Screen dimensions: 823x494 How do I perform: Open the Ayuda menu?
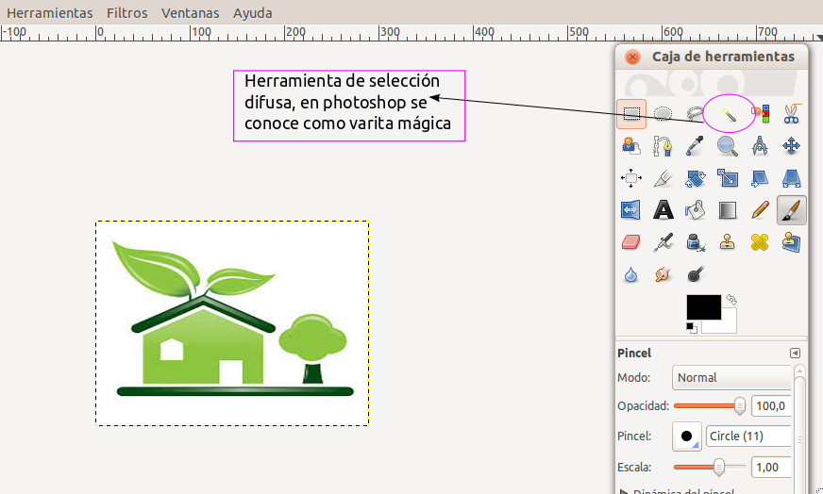[x=252, y=12]
